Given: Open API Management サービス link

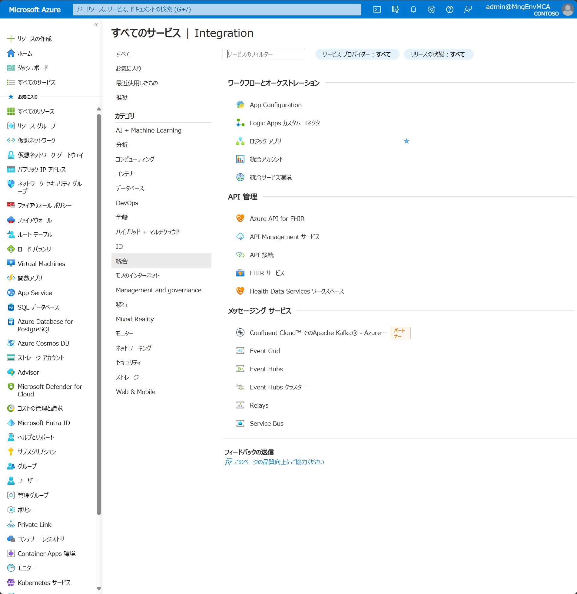Looking at the screenshot, I should pyautogui.click(x=284, y=237).
